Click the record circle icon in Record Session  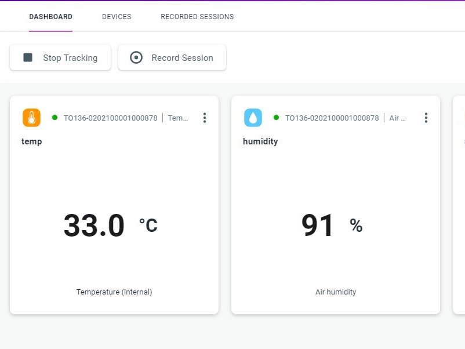(136, 57)
